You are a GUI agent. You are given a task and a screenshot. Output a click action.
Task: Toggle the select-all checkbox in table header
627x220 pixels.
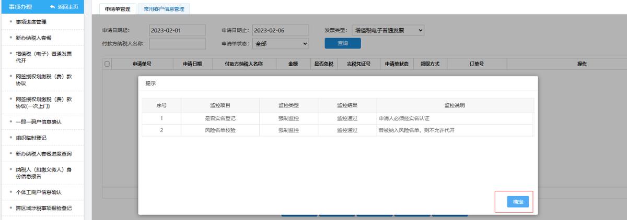point(107,64)
